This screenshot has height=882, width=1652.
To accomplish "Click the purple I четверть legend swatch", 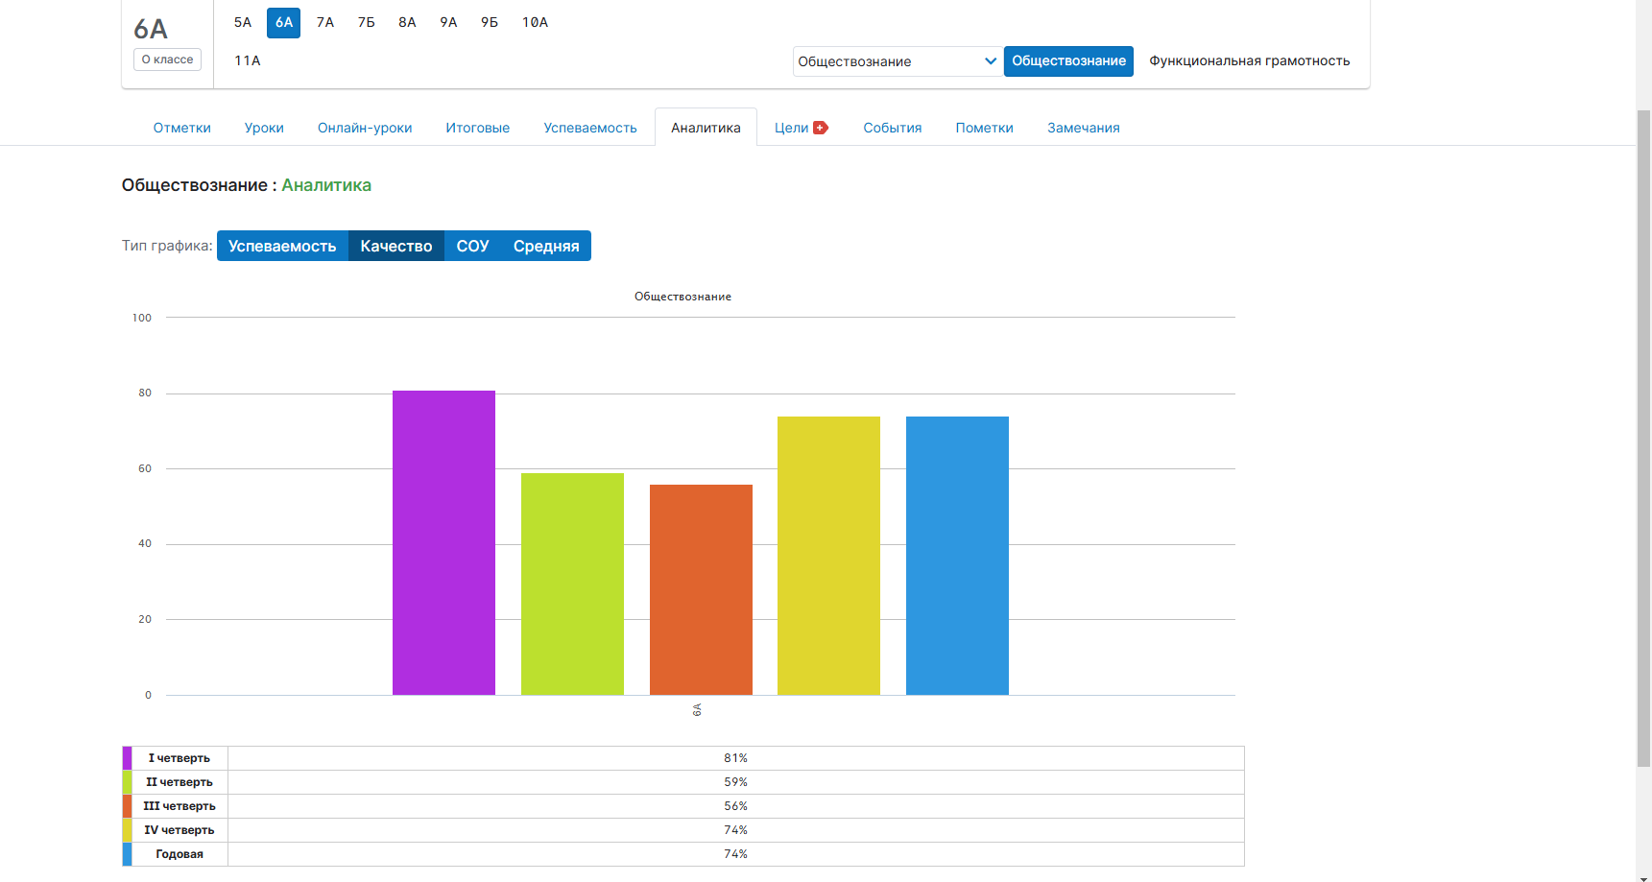I will [x=128, y=758].
